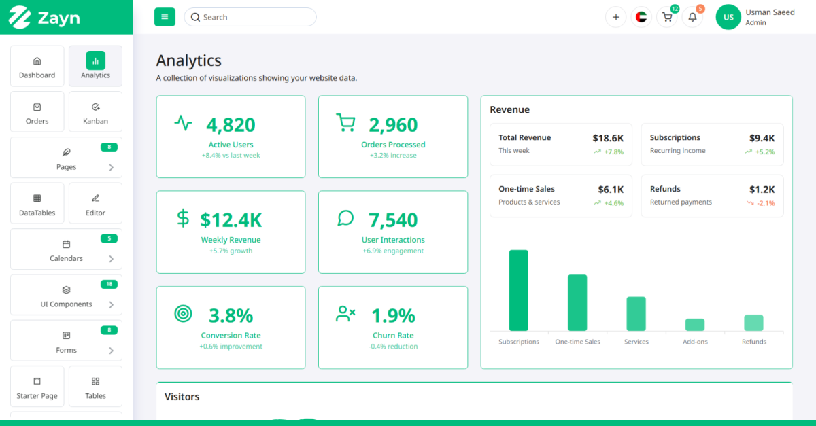Open the Kanban sidebar tile
Image resolution: width=816 pixels, height=426 pixels.
(95, 112)
